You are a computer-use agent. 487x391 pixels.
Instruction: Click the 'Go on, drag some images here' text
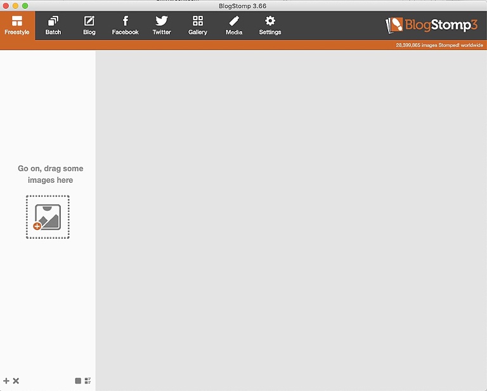coord(50,174)
